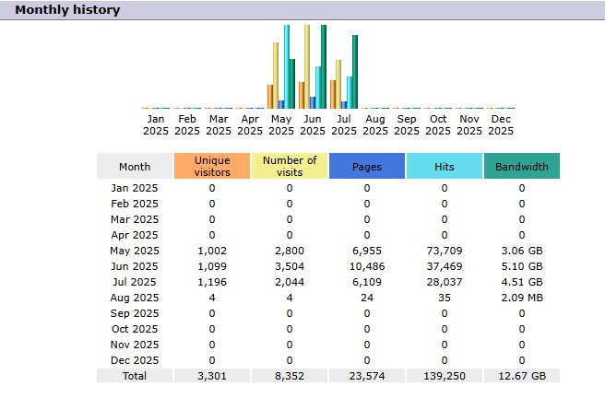Click the yellow visits bar for Jul 2025
The width and height of the screenshot is (605, 398).
click(x=338, y=84)
